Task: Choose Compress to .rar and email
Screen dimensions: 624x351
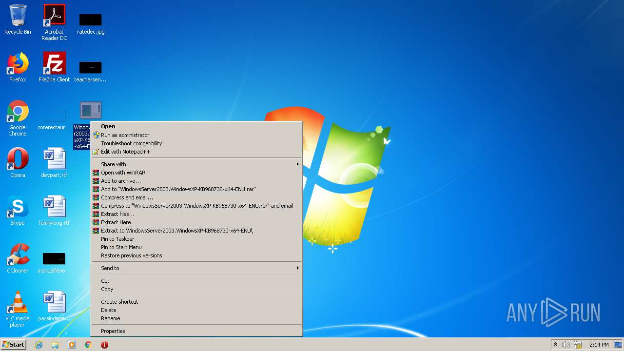Action: coord(197,206)
